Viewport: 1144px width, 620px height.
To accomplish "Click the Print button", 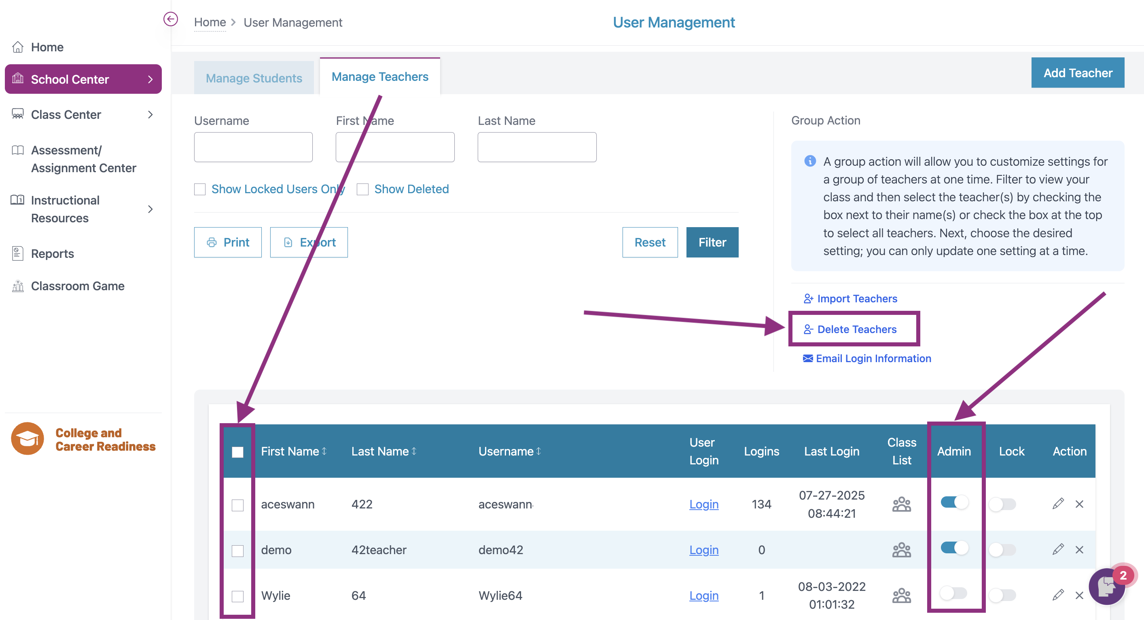I will pos(228,243).
